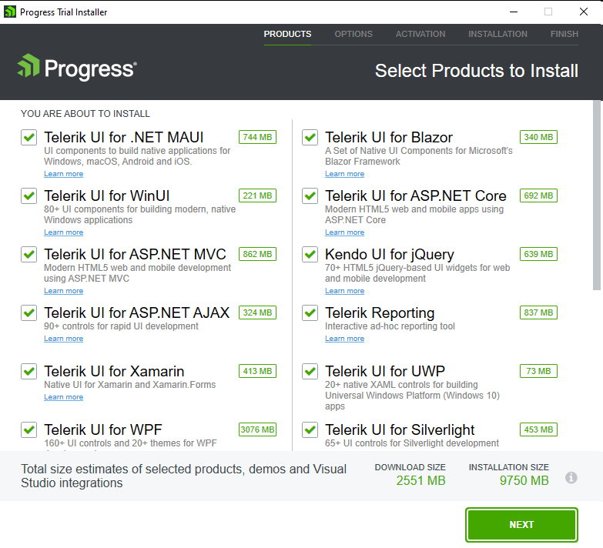
Task: Toggle Telerik UI for WinUI checkbox
Action: click(29, 195)
